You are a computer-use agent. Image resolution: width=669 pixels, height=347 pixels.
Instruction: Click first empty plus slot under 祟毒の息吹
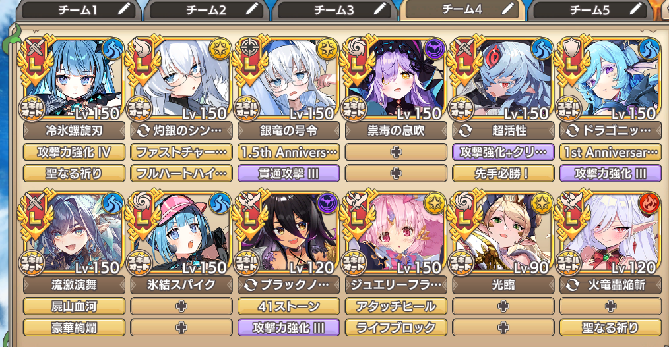click(x=396, y=152)
